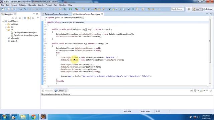Click the editor vertical scrollbar
This screenshot has width=214, height=120.
coord(210,41)
